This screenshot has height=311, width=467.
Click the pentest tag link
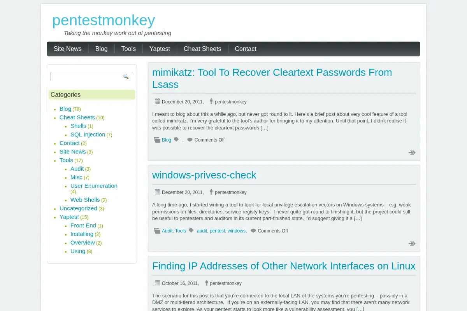[217, 231]
